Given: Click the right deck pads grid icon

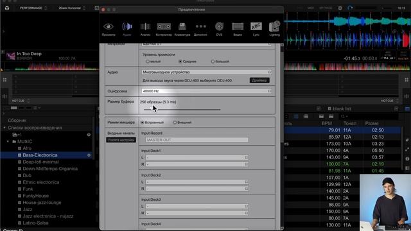Looking at the screenshot, I should point(407,80).
